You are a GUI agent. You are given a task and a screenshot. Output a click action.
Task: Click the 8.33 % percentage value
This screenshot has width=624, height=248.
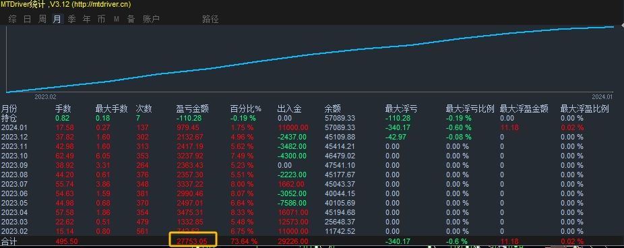pyautogui.click(x=242, y=212)
